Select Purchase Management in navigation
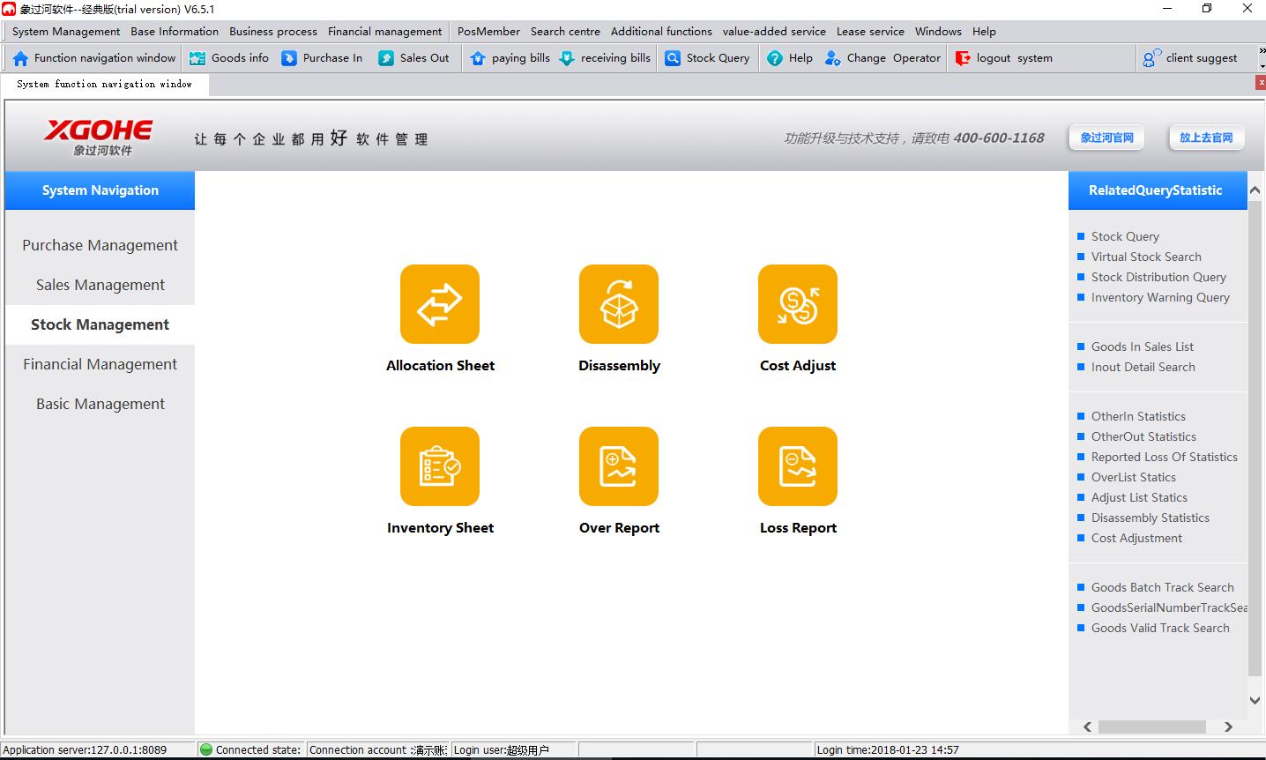The height and width of the screenshot is (760, 1266). point(100,245)
